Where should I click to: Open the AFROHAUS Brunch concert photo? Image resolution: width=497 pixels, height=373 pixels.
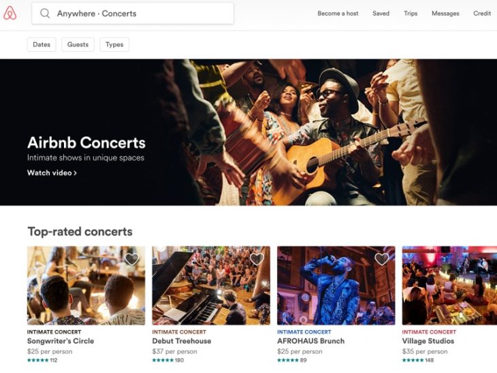(x=336, y=286)
